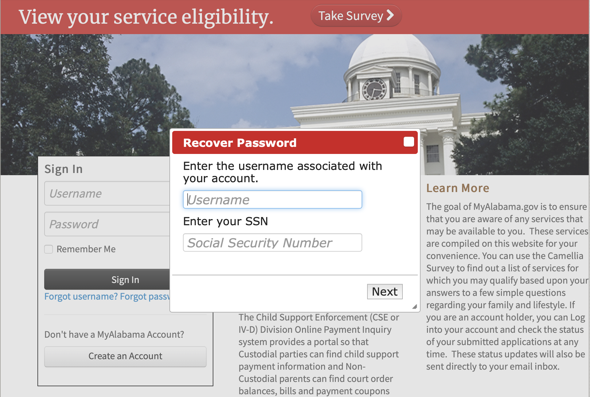This screenshot has width=590, height=397.
Task: Click the Learn More heading
Action: (457, 188)
